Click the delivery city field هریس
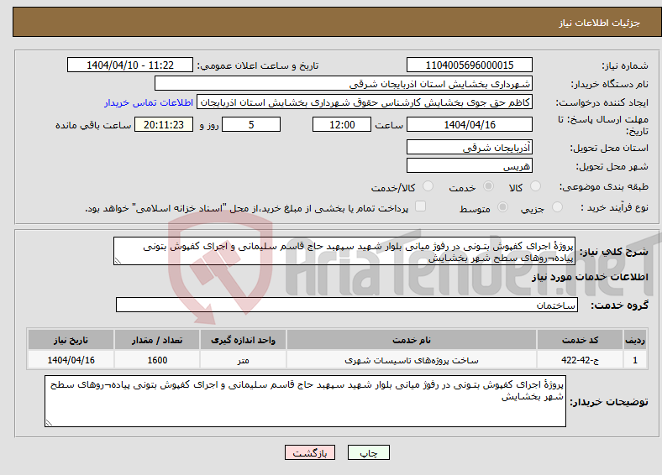This screenshot has height=475, width=662. (x=469, y=165)
